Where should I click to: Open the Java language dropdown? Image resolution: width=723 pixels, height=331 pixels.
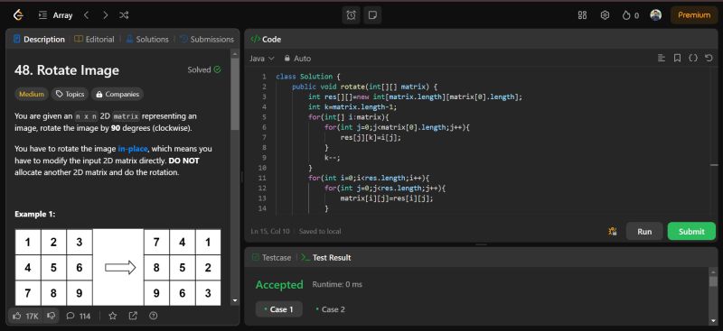(262, 59)
